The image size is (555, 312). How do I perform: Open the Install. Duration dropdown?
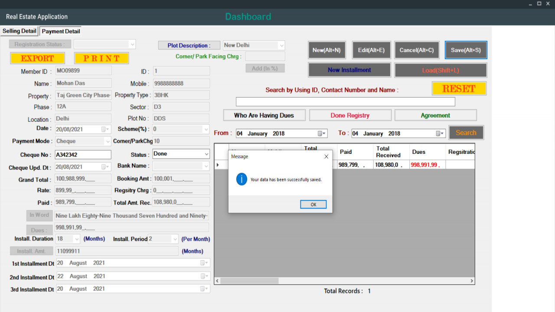tap(77, 239)
